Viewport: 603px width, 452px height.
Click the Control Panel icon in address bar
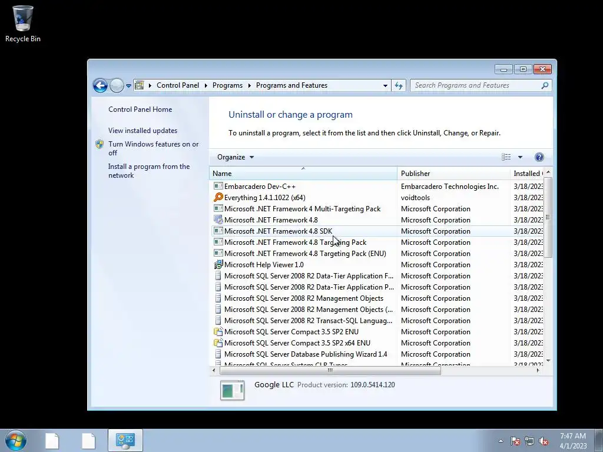click(139, 85)
